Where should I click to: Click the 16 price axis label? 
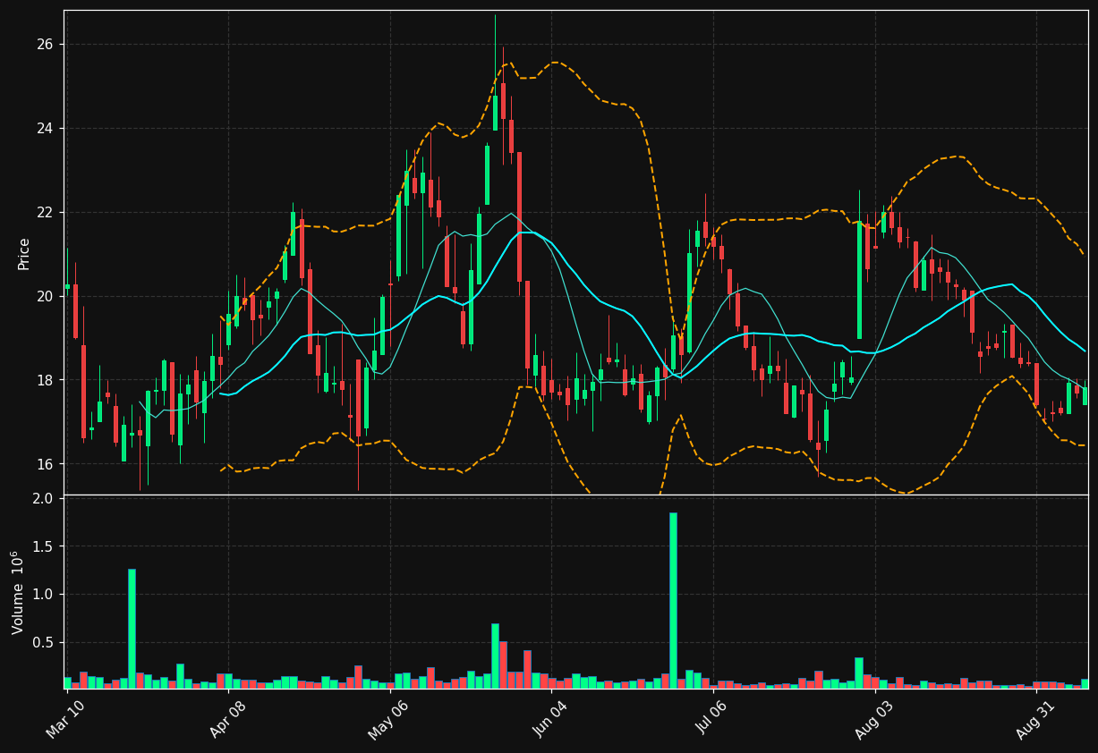coord(45,464)
